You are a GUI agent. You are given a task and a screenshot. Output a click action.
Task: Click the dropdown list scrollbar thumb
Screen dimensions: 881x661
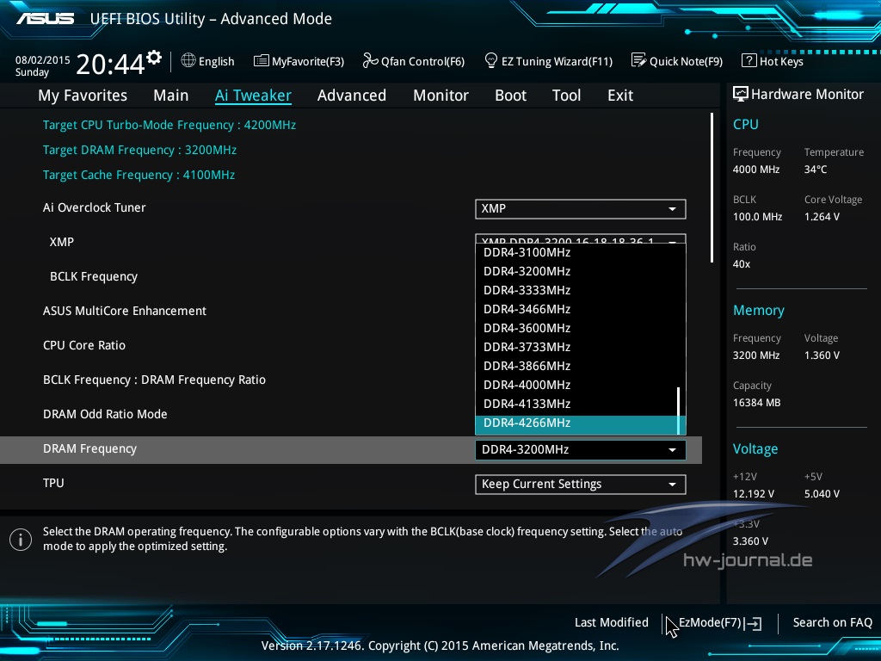(x=679, y=411)
